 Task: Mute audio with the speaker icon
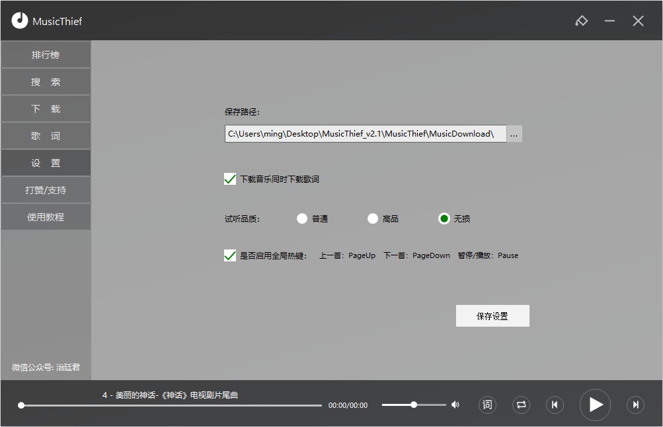click(x=455, y=405)
